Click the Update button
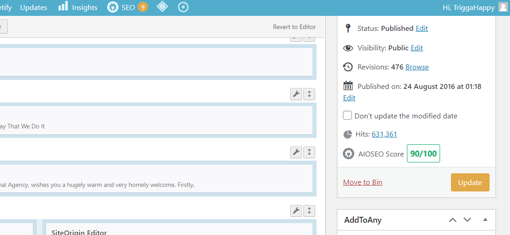Screen dimensions: 510x235 470,182
